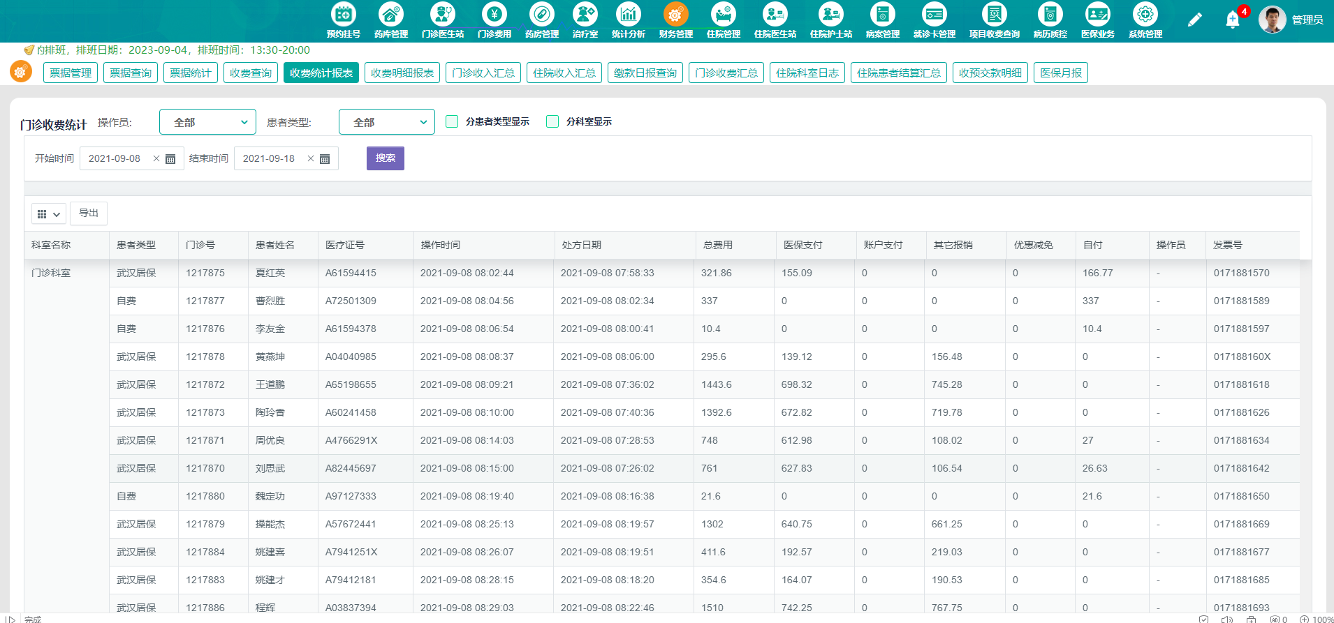Image resolution: width=1334 pixels, height=623 pixels.
Task: Enable the 分科室显示 checkbox
Action: 552,121
